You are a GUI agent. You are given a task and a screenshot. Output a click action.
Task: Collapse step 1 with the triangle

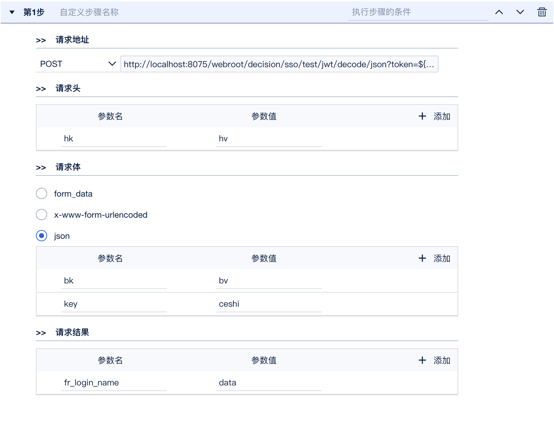pos(12,12)
